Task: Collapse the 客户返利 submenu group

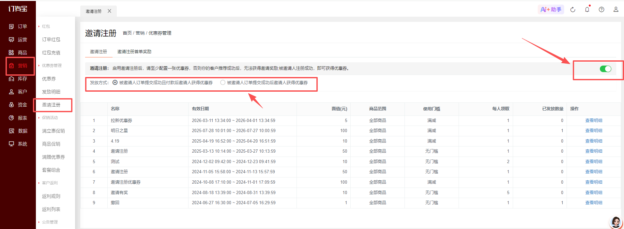Action: 48,183
